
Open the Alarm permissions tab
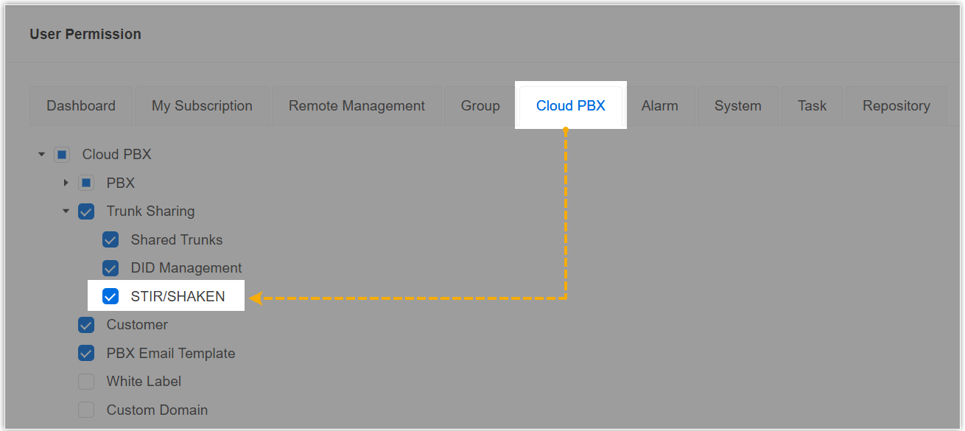(659, 106)
